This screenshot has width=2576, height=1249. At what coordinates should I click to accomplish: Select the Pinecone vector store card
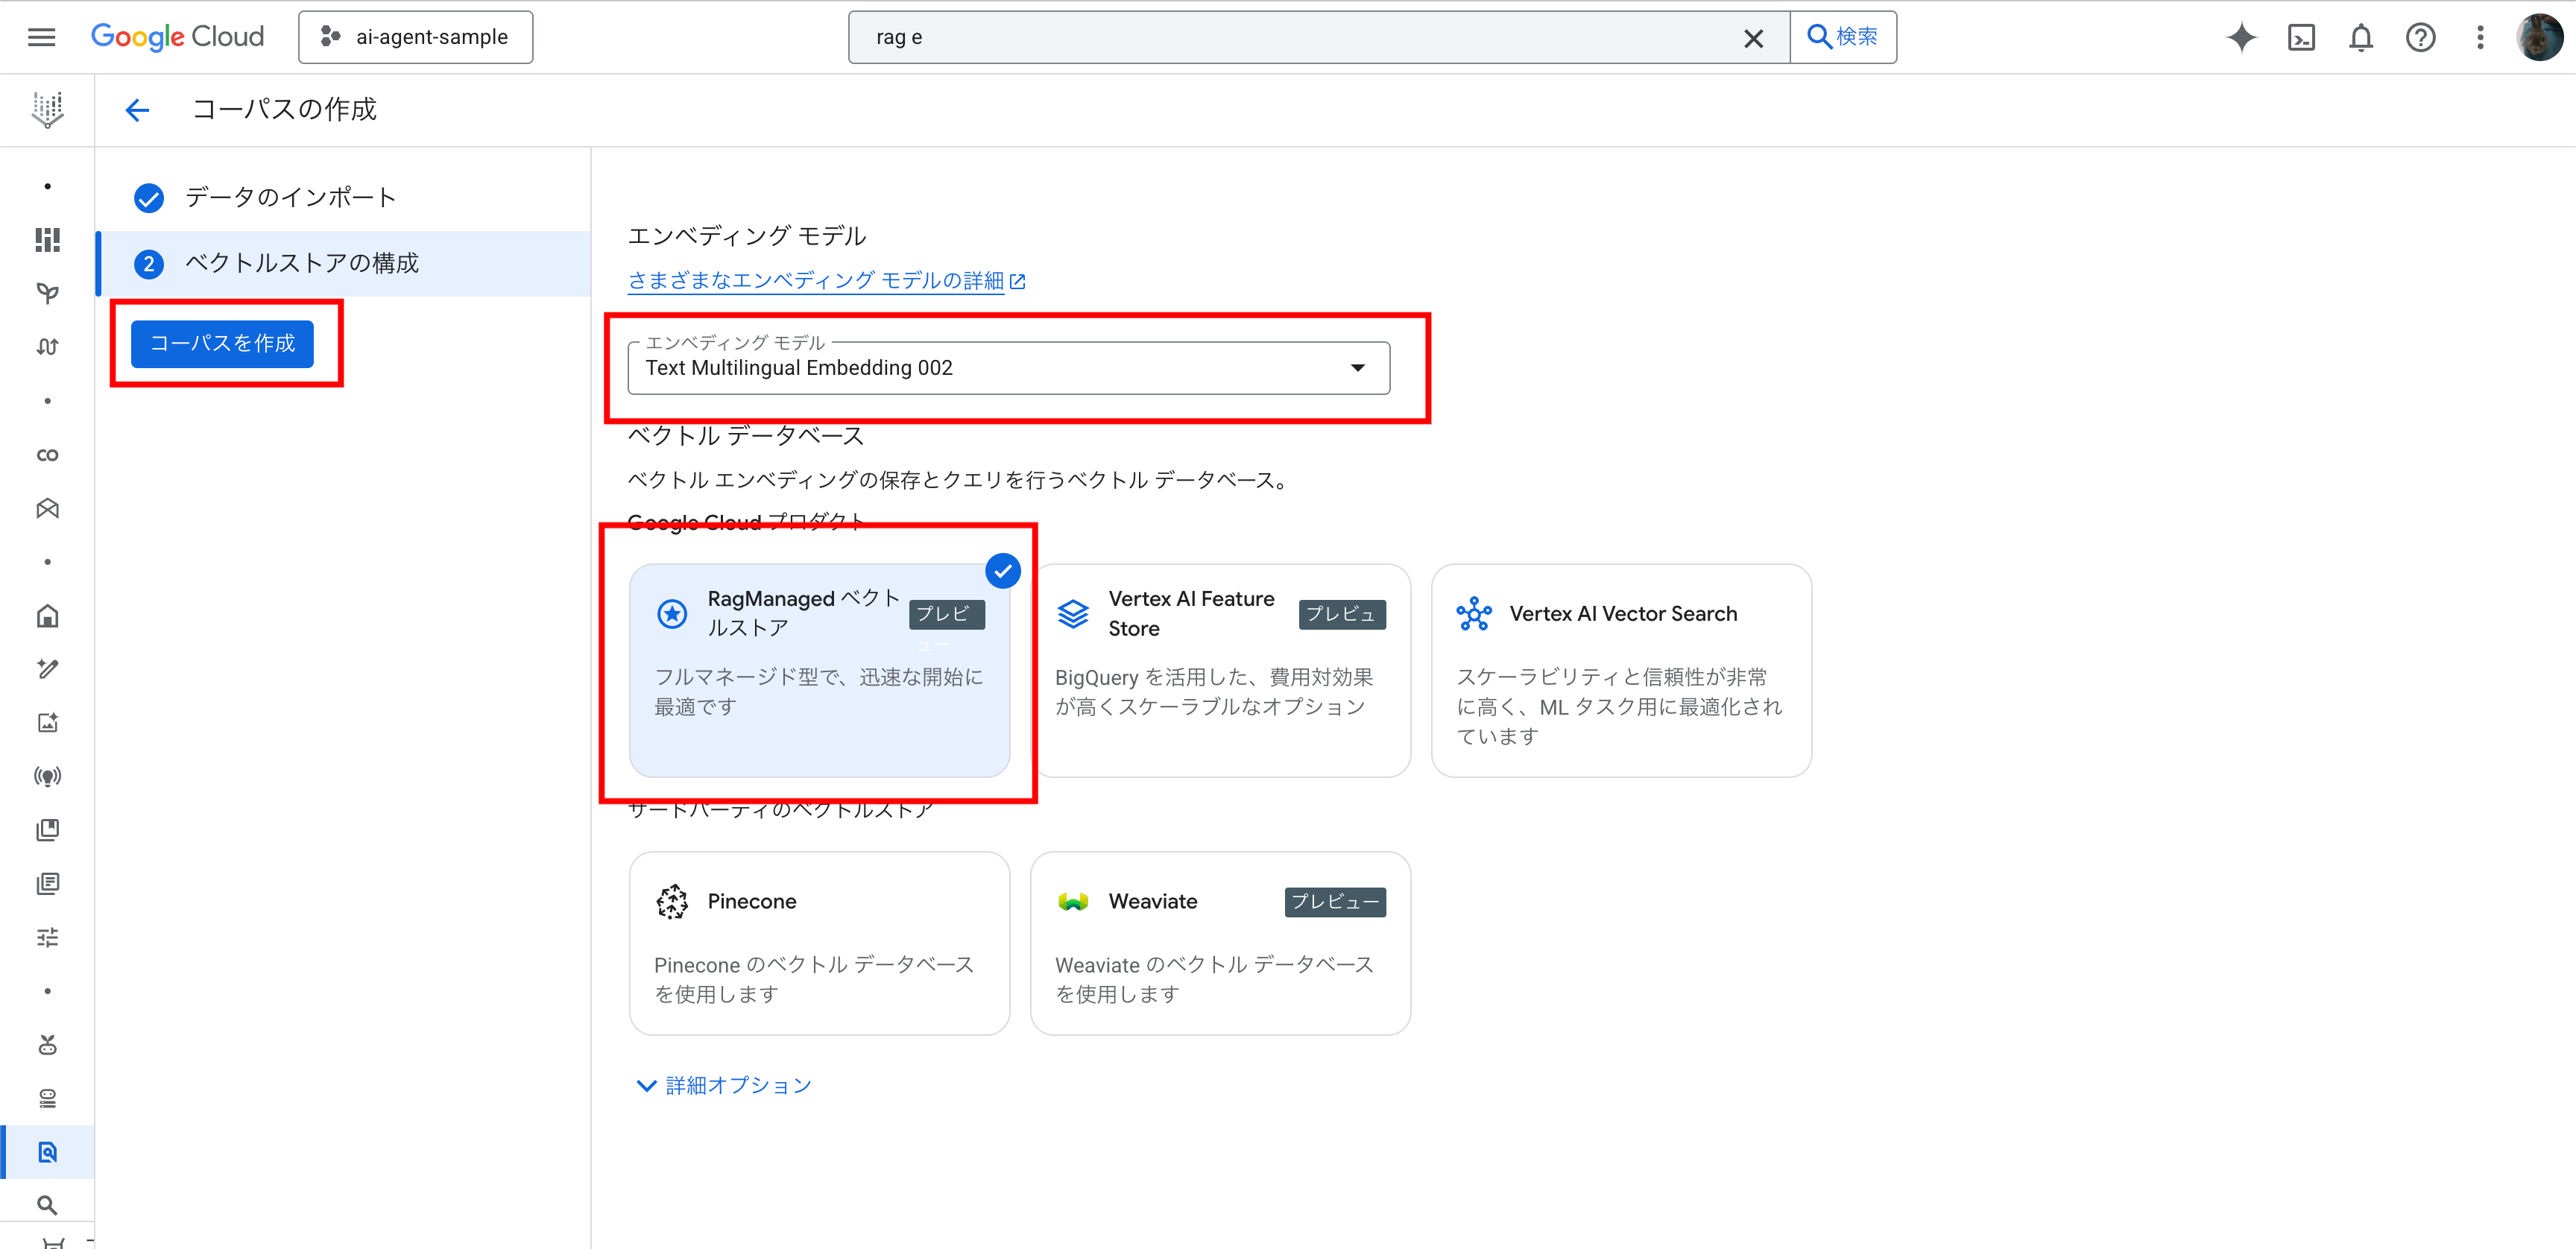819,943
